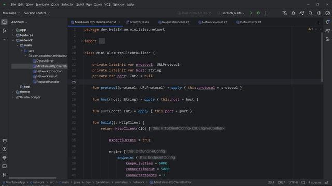Expand the app module folder
The image size is (332, 186).
tap(13, 30)
